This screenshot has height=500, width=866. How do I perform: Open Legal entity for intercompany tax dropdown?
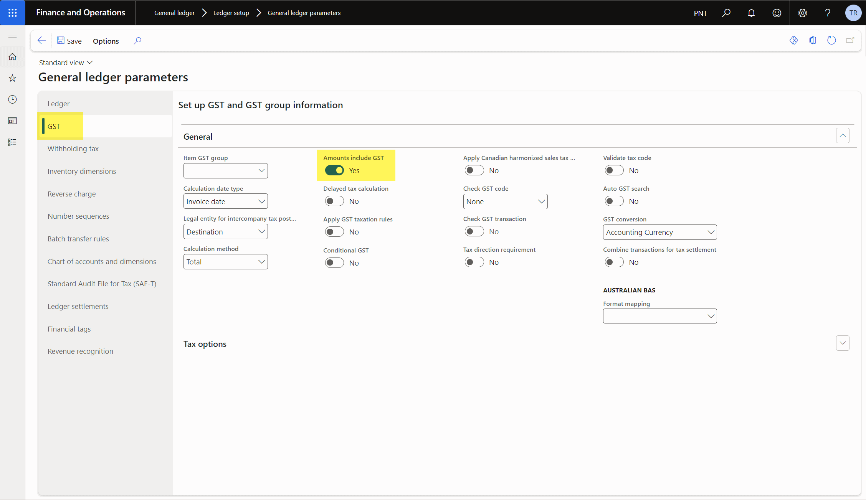pyautogui.click(x=225, y=232)
